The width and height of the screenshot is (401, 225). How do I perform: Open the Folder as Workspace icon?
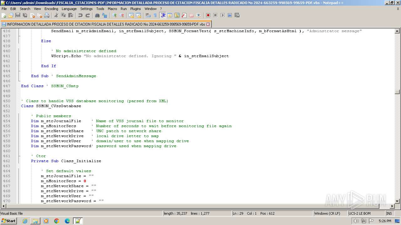click(191, 15)
